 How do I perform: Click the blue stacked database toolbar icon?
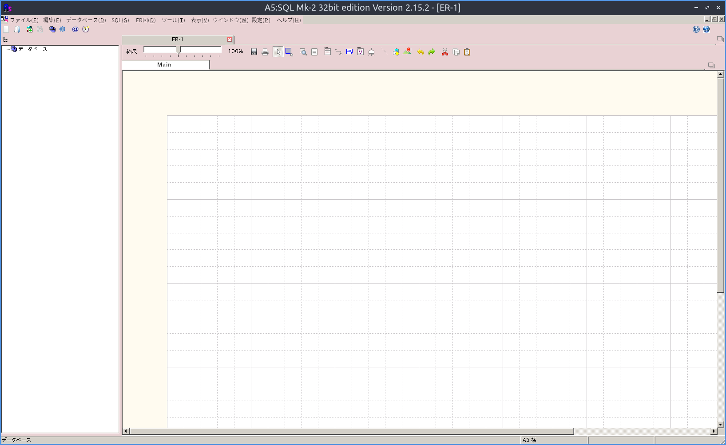click(52, 29)
